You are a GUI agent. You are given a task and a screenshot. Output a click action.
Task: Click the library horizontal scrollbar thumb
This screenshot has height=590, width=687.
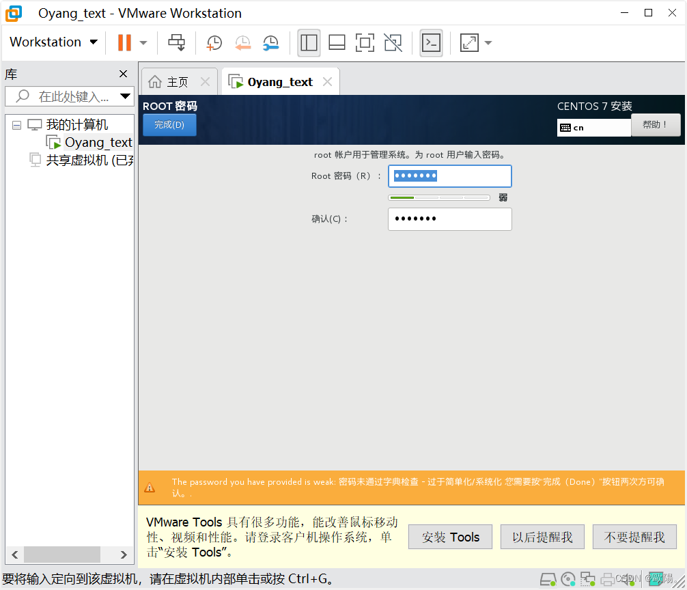coord(61,555)
